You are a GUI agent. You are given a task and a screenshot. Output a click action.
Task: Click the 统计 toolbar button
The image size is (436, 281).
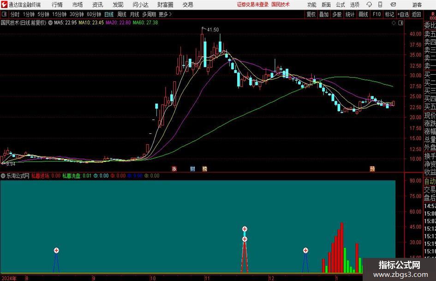(x=350, y=14)
